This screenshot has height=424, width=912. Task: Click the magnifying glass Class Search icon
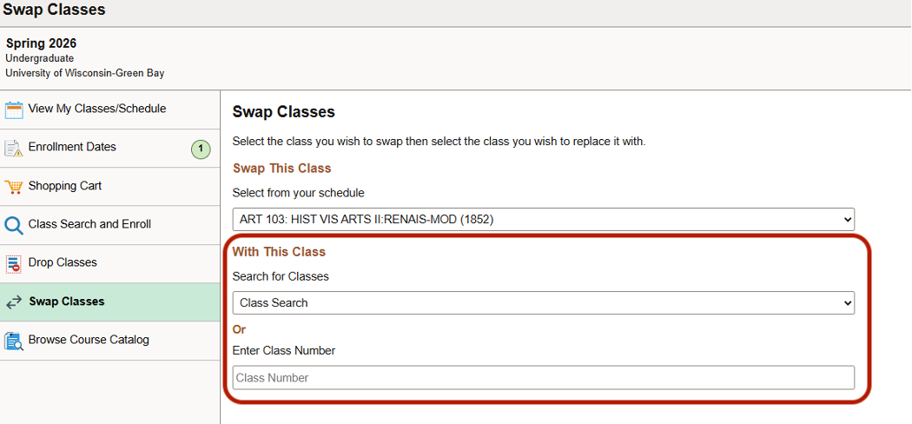point(14,225)
